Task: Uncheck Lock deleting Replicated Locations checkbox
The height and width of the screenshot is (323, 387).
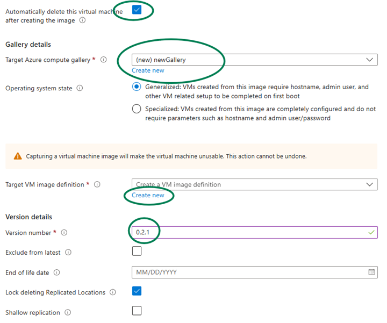Action: tap(137, 291)
